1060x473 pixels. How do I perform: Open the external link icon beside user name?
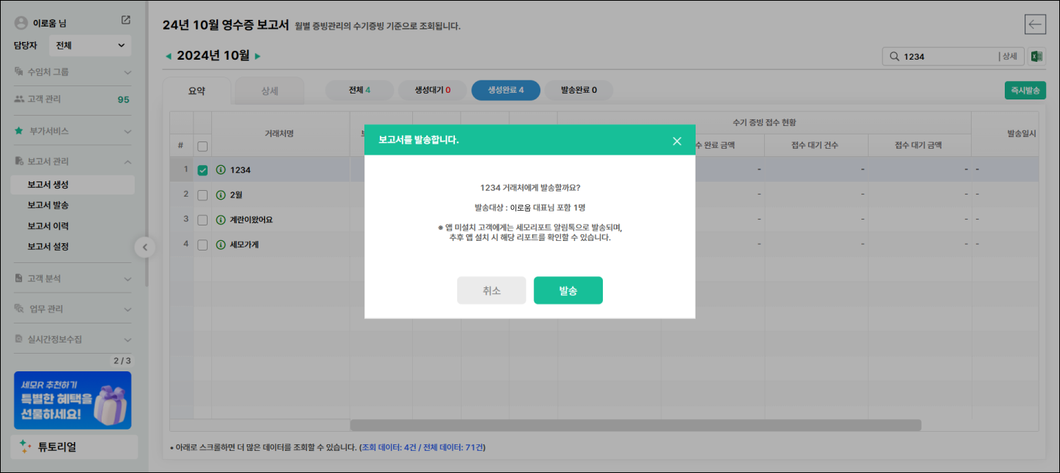(x=126, y=21)
